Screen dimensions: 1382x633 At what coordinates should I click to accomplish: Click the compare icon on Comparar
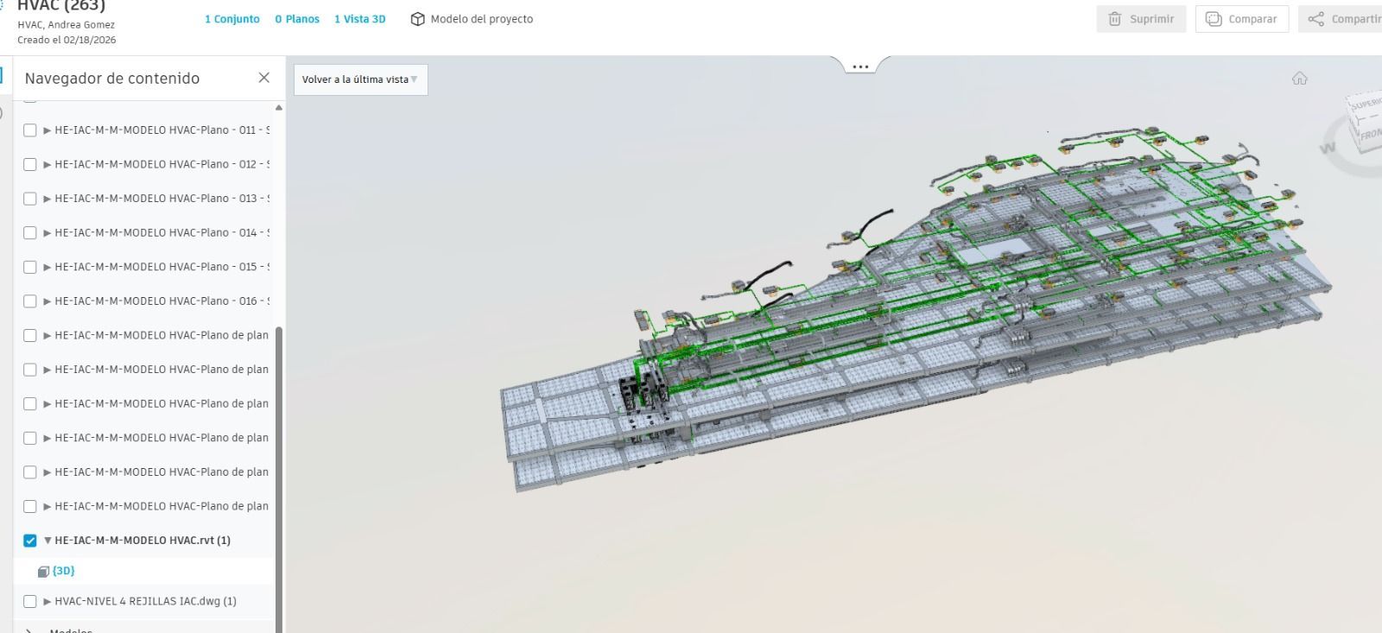pyautogui.click(x=1214, y=19)
